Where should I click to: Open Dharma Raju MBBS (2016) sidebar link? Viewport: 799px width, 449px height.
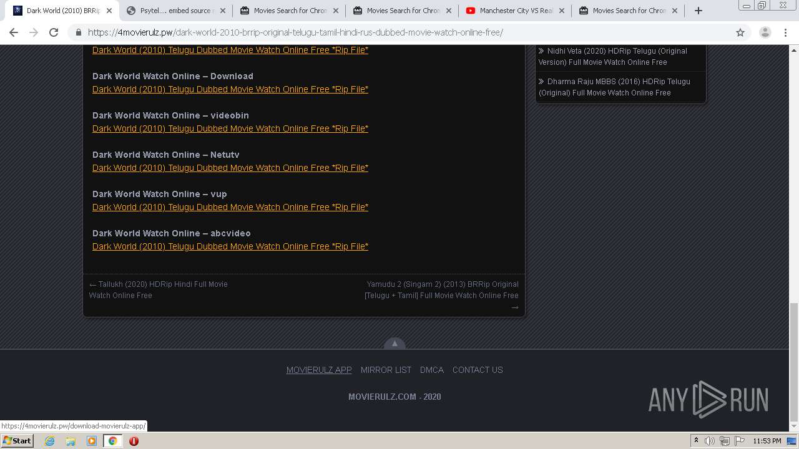614,87
